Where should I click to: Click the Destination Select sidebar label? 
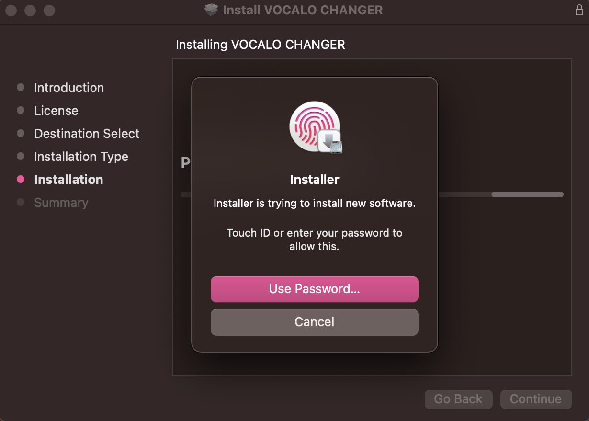pyautogui.click(x=86, y=133)
